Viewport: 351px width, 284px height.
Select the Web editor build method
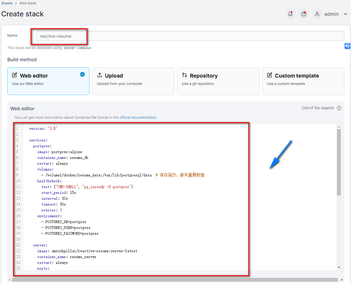coord(48,81)
